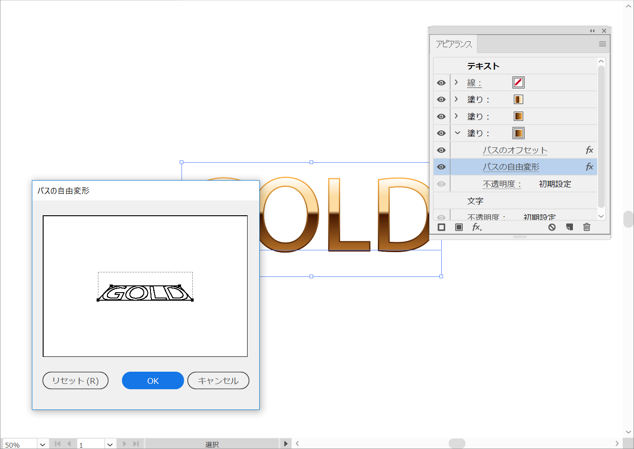Click the リセット (R) button
This screenshot has height=449, width=634.
pyautogui.click(x=75, y=381)
